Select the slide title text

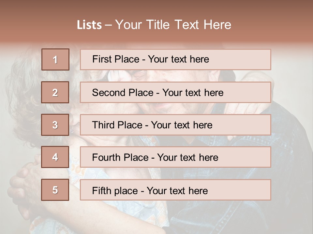click(x=154, y=25)
